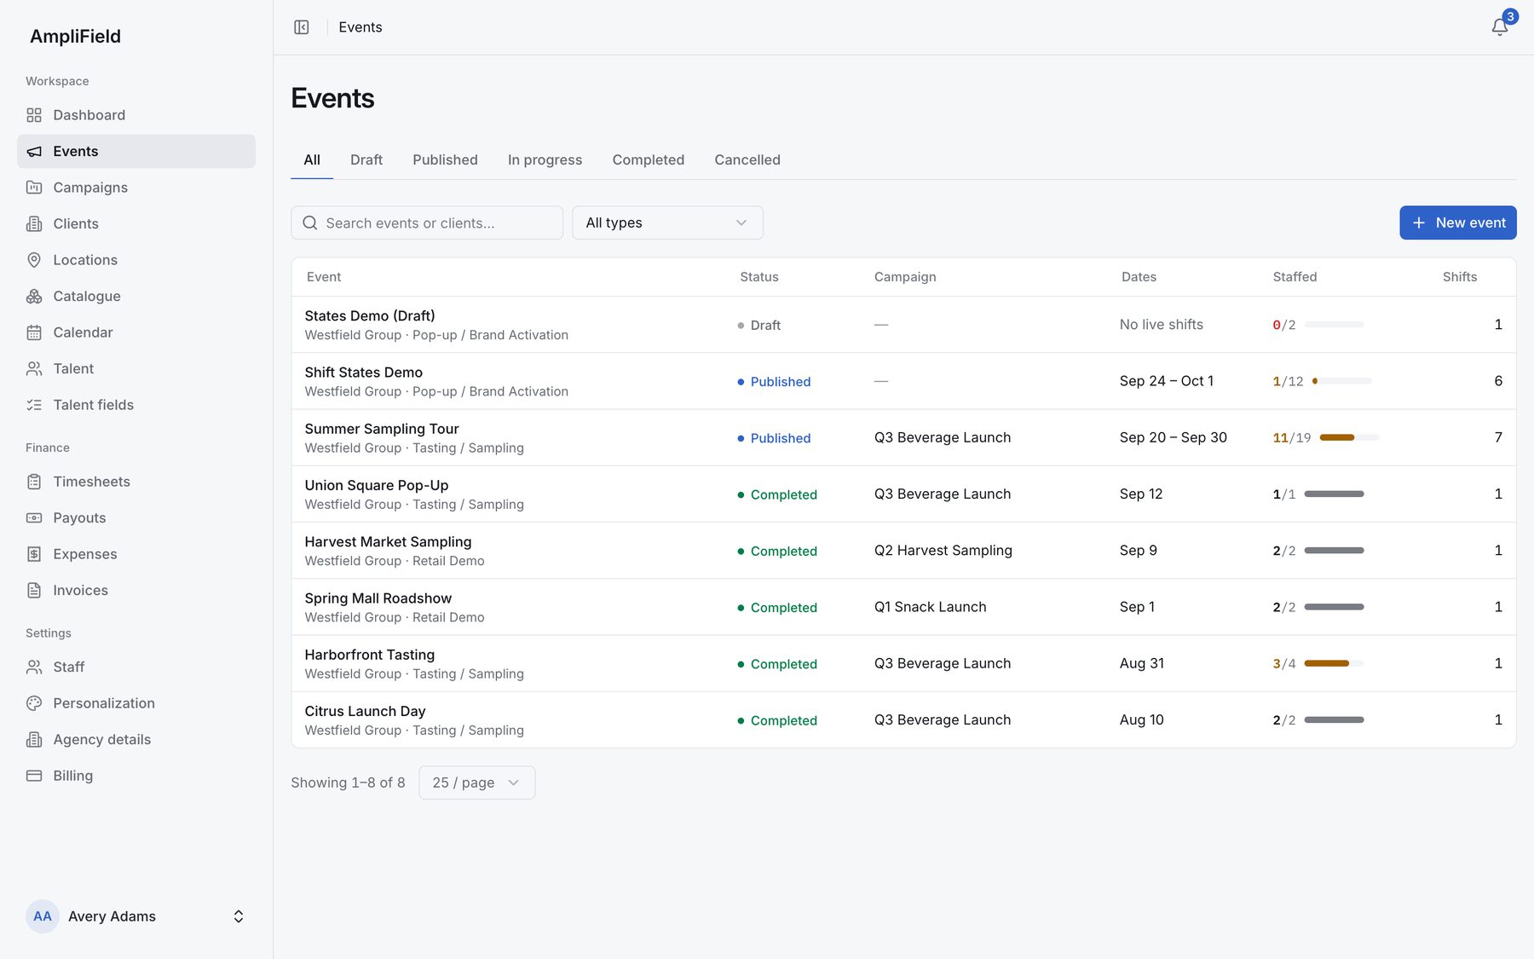Click the Expenses receipt icon
This screenshot has width=1534, height=959.
coord(34,554)
